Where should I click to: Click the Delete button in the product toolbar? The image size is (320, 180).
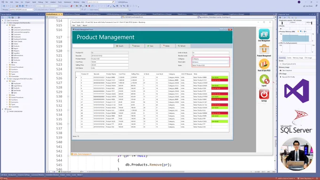point(168,46)
